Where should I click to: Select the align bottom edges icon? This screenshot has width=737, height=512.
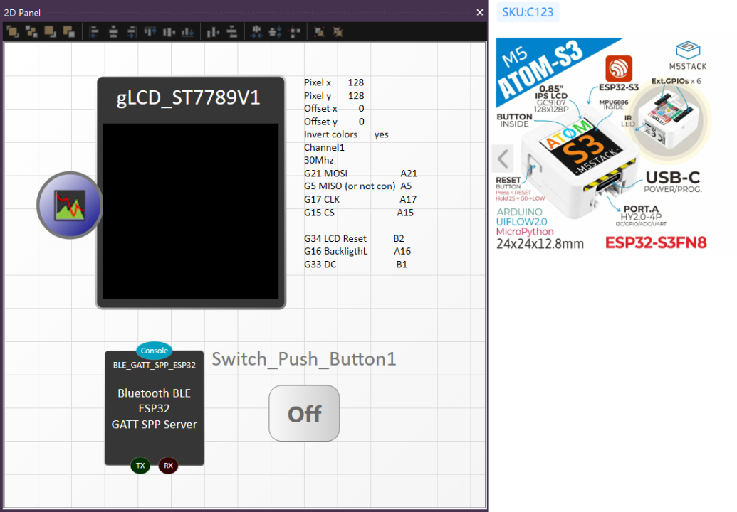coord(187,32)
